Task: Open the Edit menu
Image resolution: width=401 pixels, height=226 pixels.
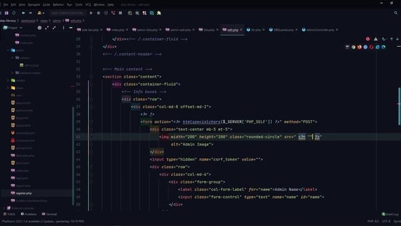Action: [x=13, y=4]
